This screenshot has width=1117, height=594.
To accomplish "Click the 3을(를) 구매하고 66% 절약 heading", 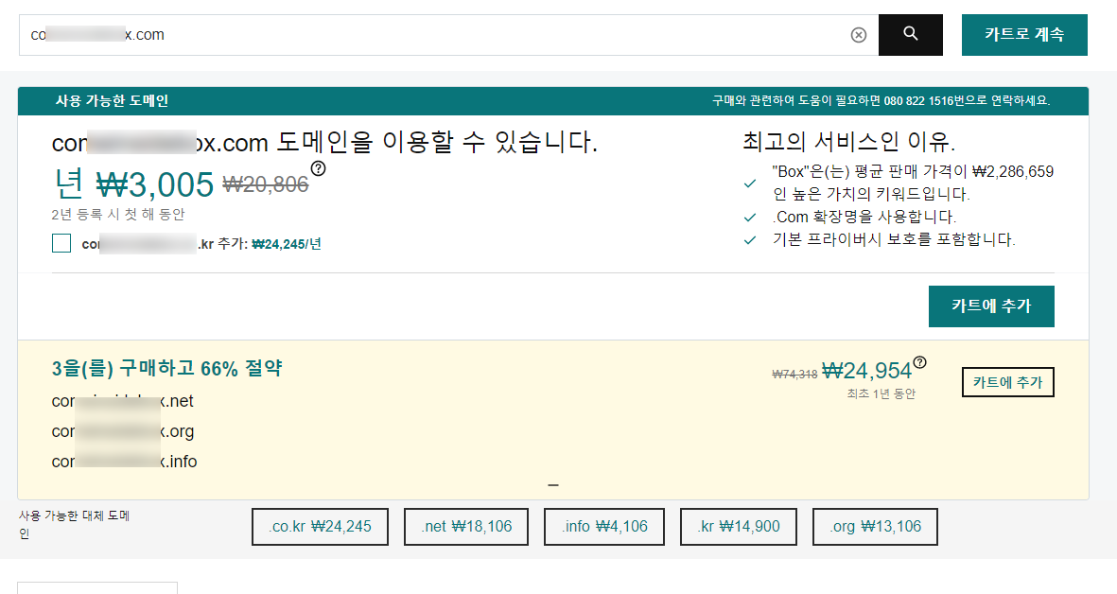I will [166, 368].
